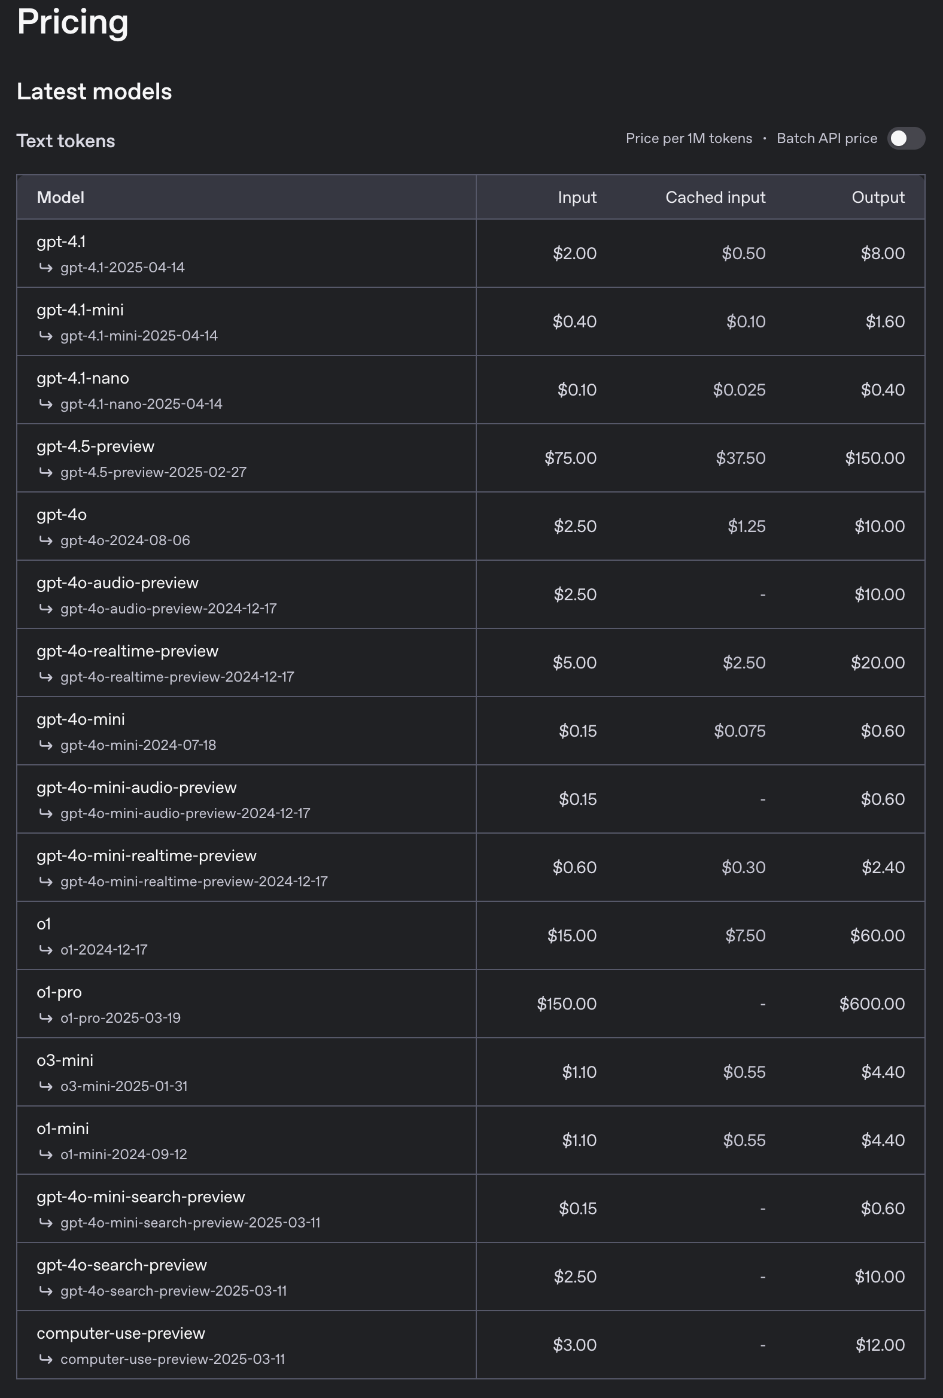Image resolution: width=943 pixels, height=1398 pixels.
Task: Select the o1-pro model name
Action: click(59, 993)
